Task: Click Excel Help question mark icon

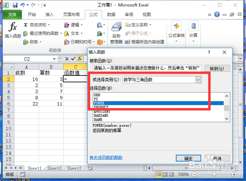Action: (217, 15)
